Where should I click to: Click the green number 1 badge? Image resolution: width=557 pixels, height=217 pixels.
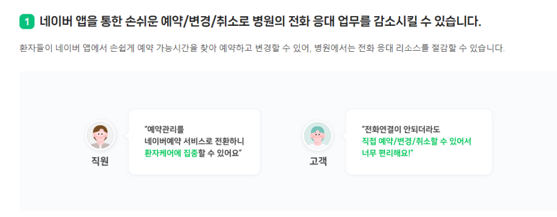click(27, 22)
